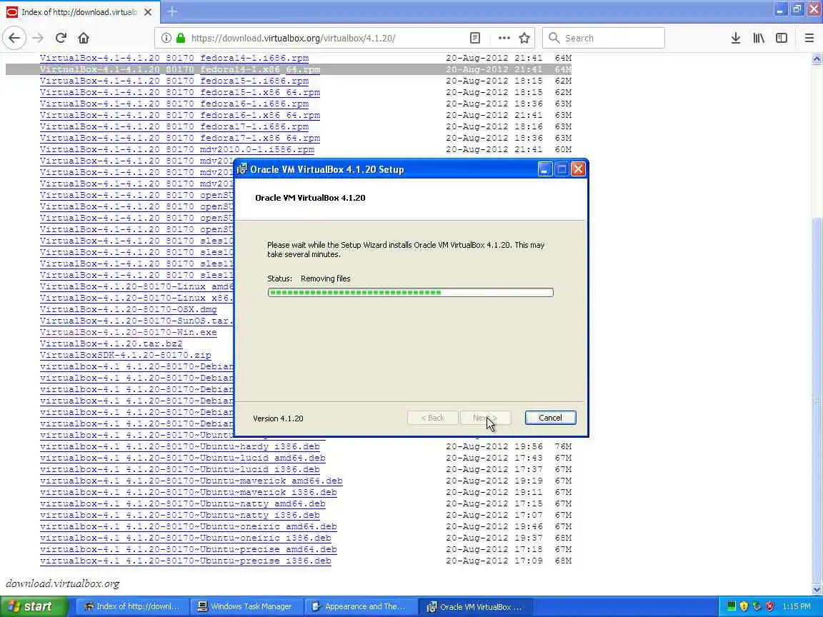Screen dimensions: 823x617
Task: Open Ubuntu~natty_amd64.deb link
Action: (x=183, y=503)
